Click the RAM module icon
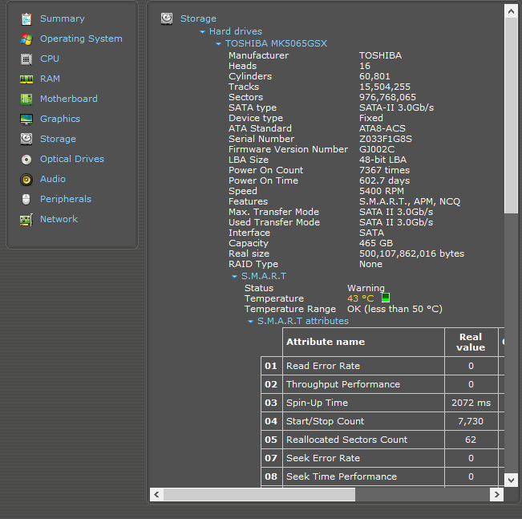The width and height of the screenshot is (522, 519). 26,79
